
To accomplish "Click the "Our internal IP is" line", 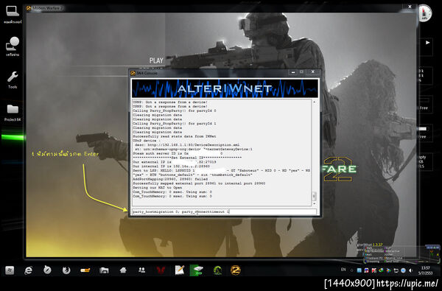I will tap(171, 166).
